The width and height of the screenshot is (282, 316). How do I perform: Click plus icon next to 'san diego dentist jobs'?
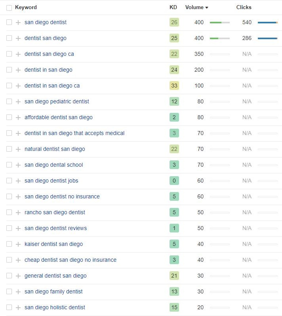[18, 181]
